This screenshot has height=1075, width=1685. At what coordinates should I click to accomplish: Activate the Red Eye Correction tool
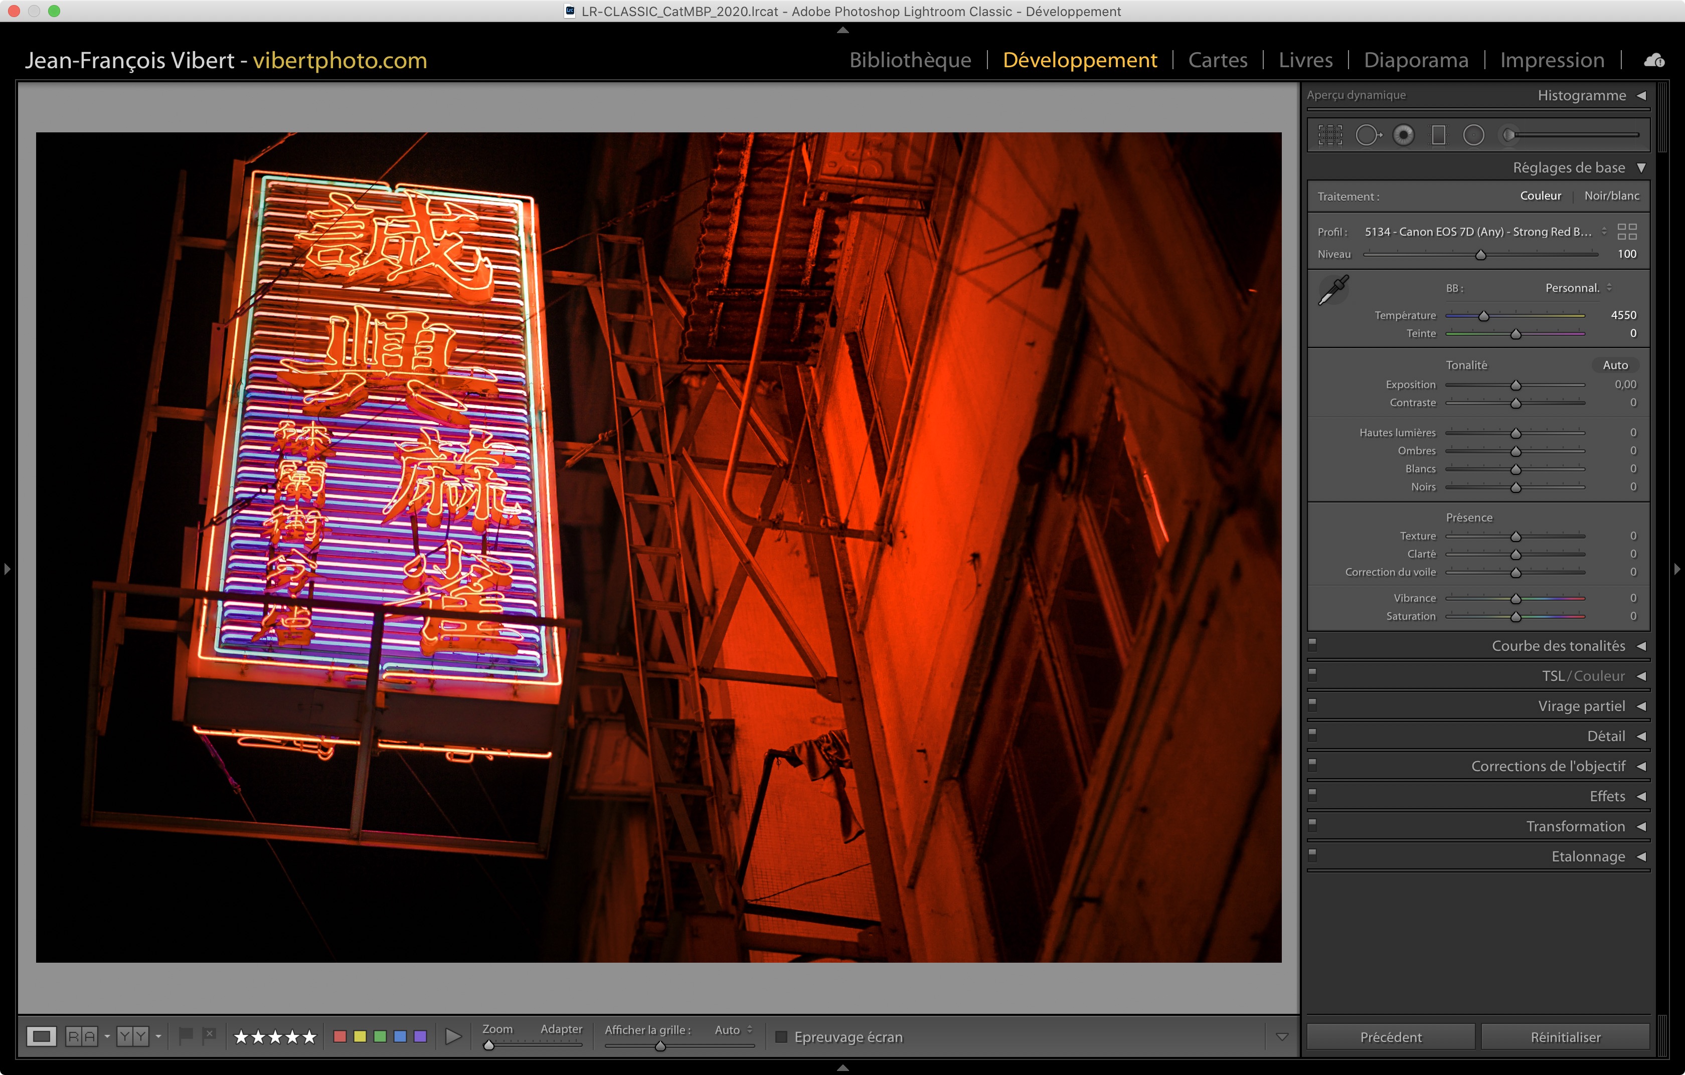(1403, 135)
